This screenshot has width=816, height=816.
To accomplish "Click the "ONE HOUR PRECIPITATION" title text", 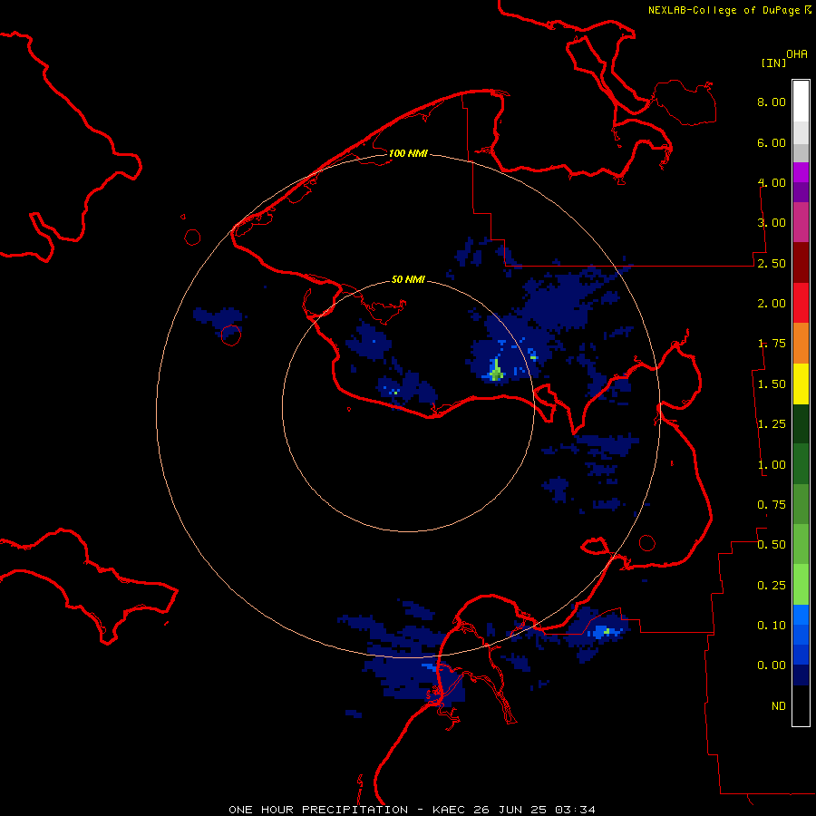I will (318, 810).
